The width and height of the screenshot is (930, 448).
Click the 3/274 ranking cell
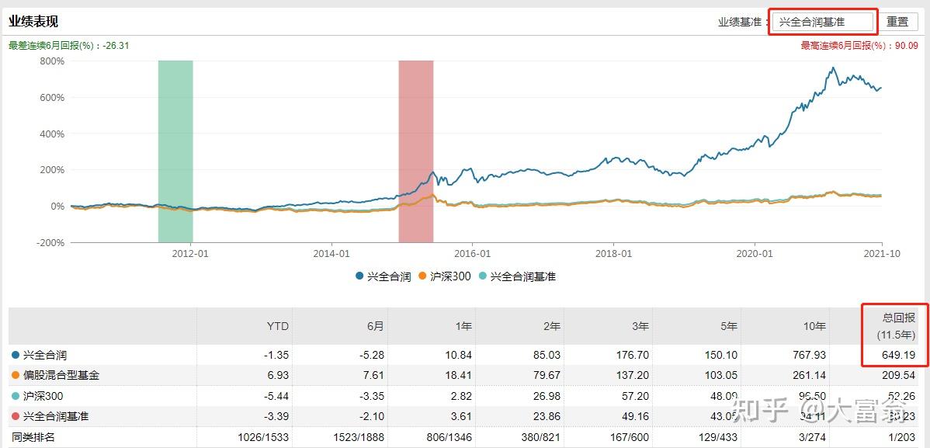[x=813, y=437]
